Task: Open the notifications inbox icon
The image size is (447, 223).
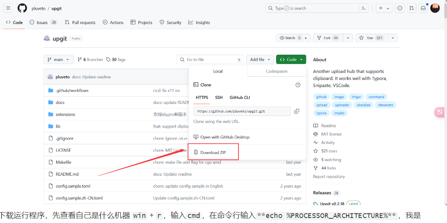Action: coord(423,8)
